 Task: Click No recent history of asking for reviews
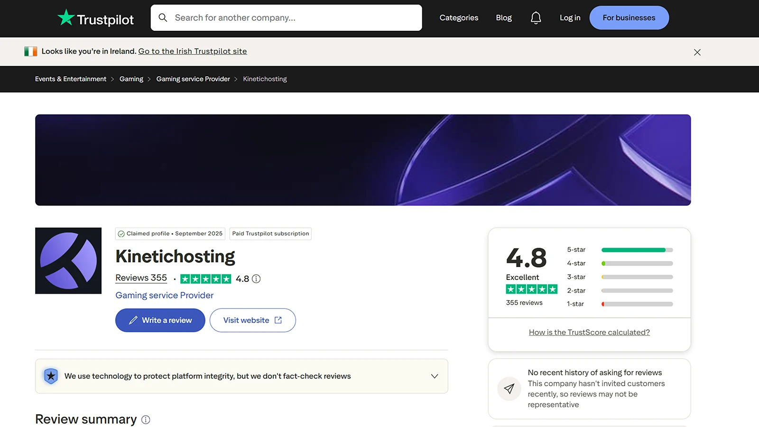pos(595,372)
